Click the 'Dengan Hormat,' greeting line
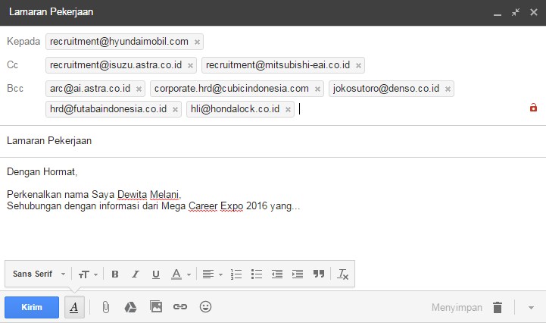Image resolution: width=546 pixels, height=323 pixels. pyautogui.click(x=42, y=171)
